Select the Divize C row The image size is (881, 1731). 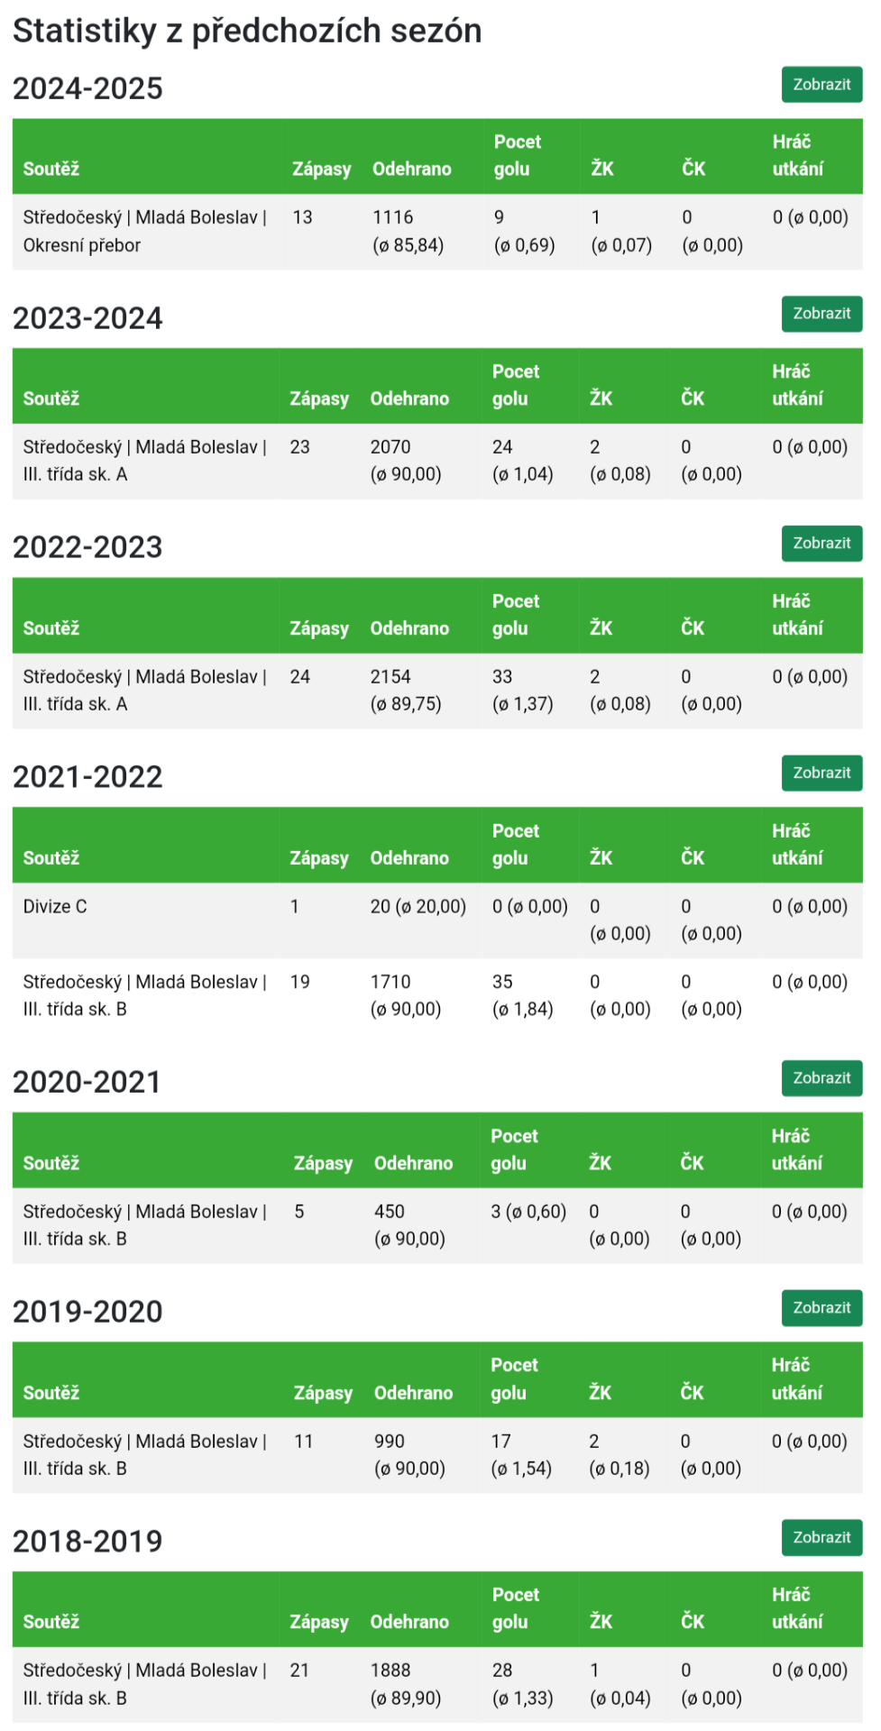pos(55,907)
